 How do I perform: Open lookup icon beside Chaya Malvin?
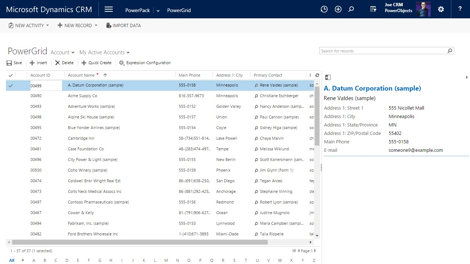(256, 138)
